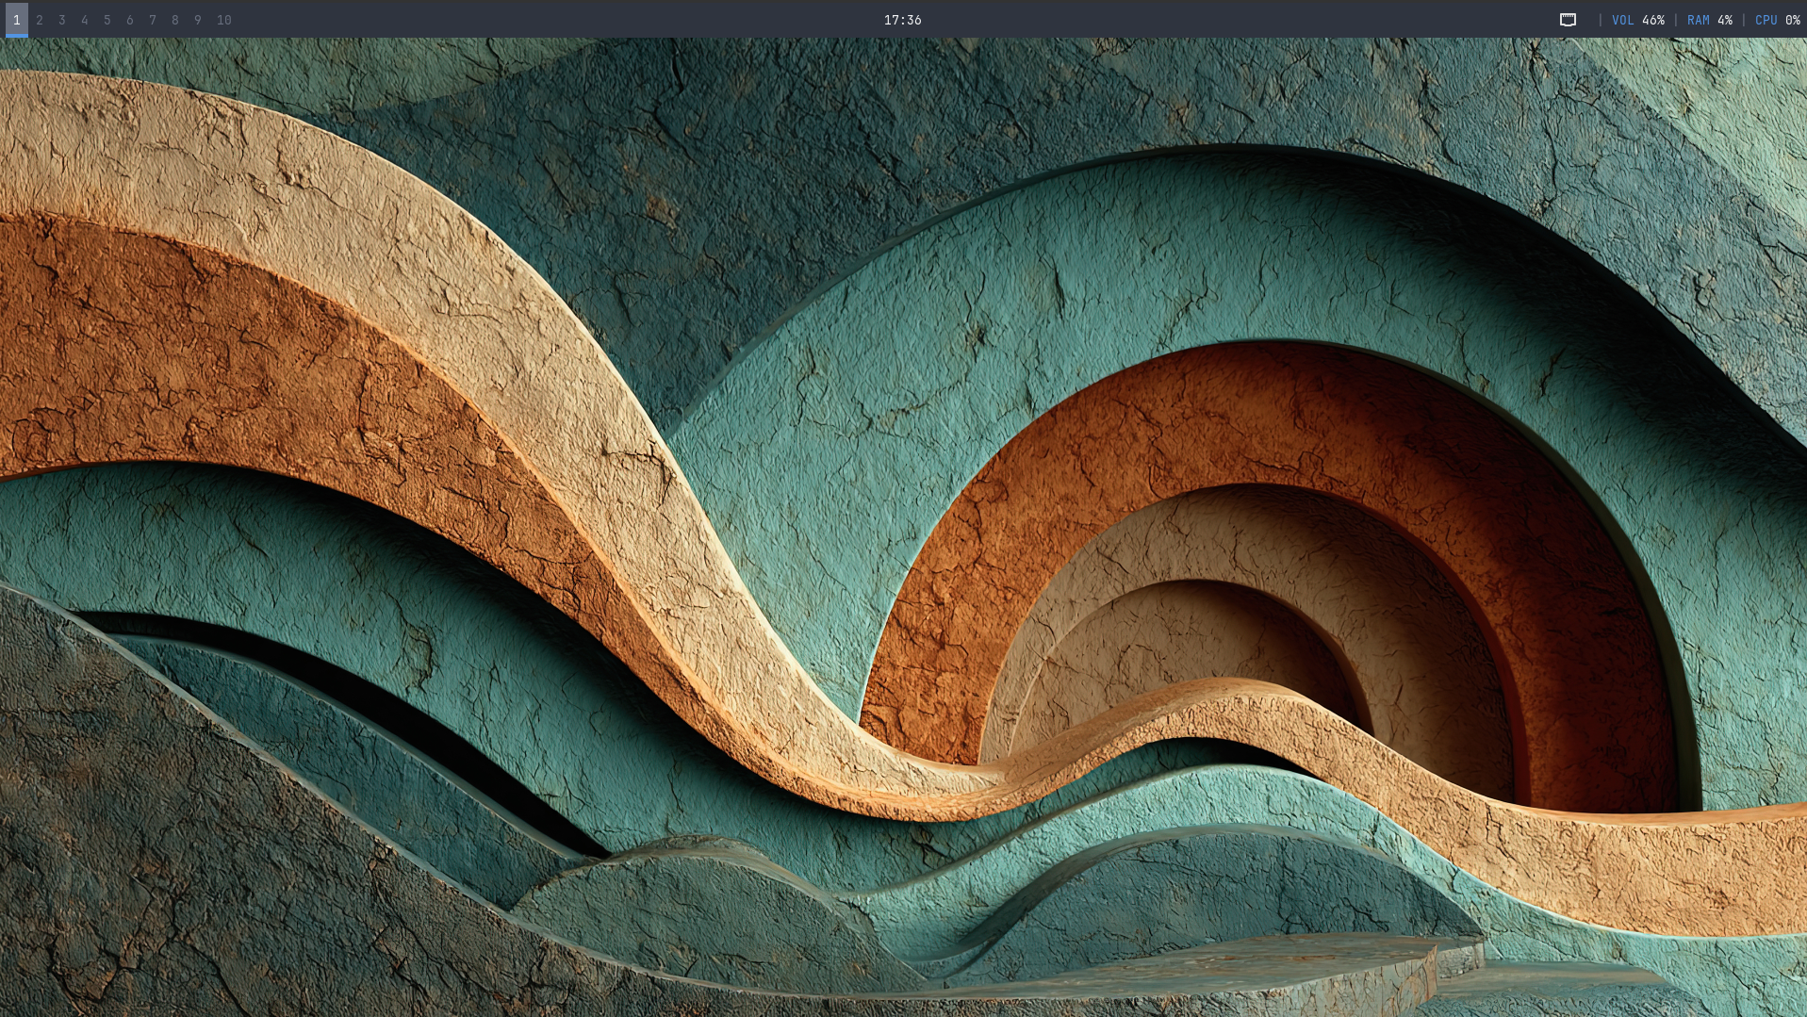Switch to workspace 2
Screen dimensions: 1807x1017
click(40, 20)
